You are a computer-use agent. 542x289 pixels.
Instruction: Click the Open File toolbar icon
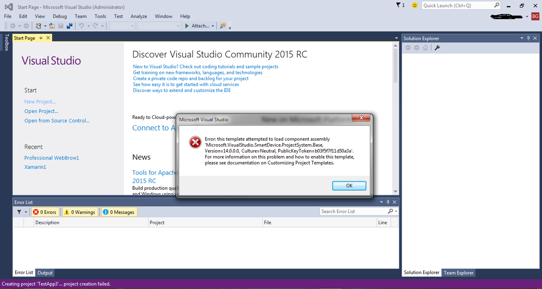pos(52,26)
